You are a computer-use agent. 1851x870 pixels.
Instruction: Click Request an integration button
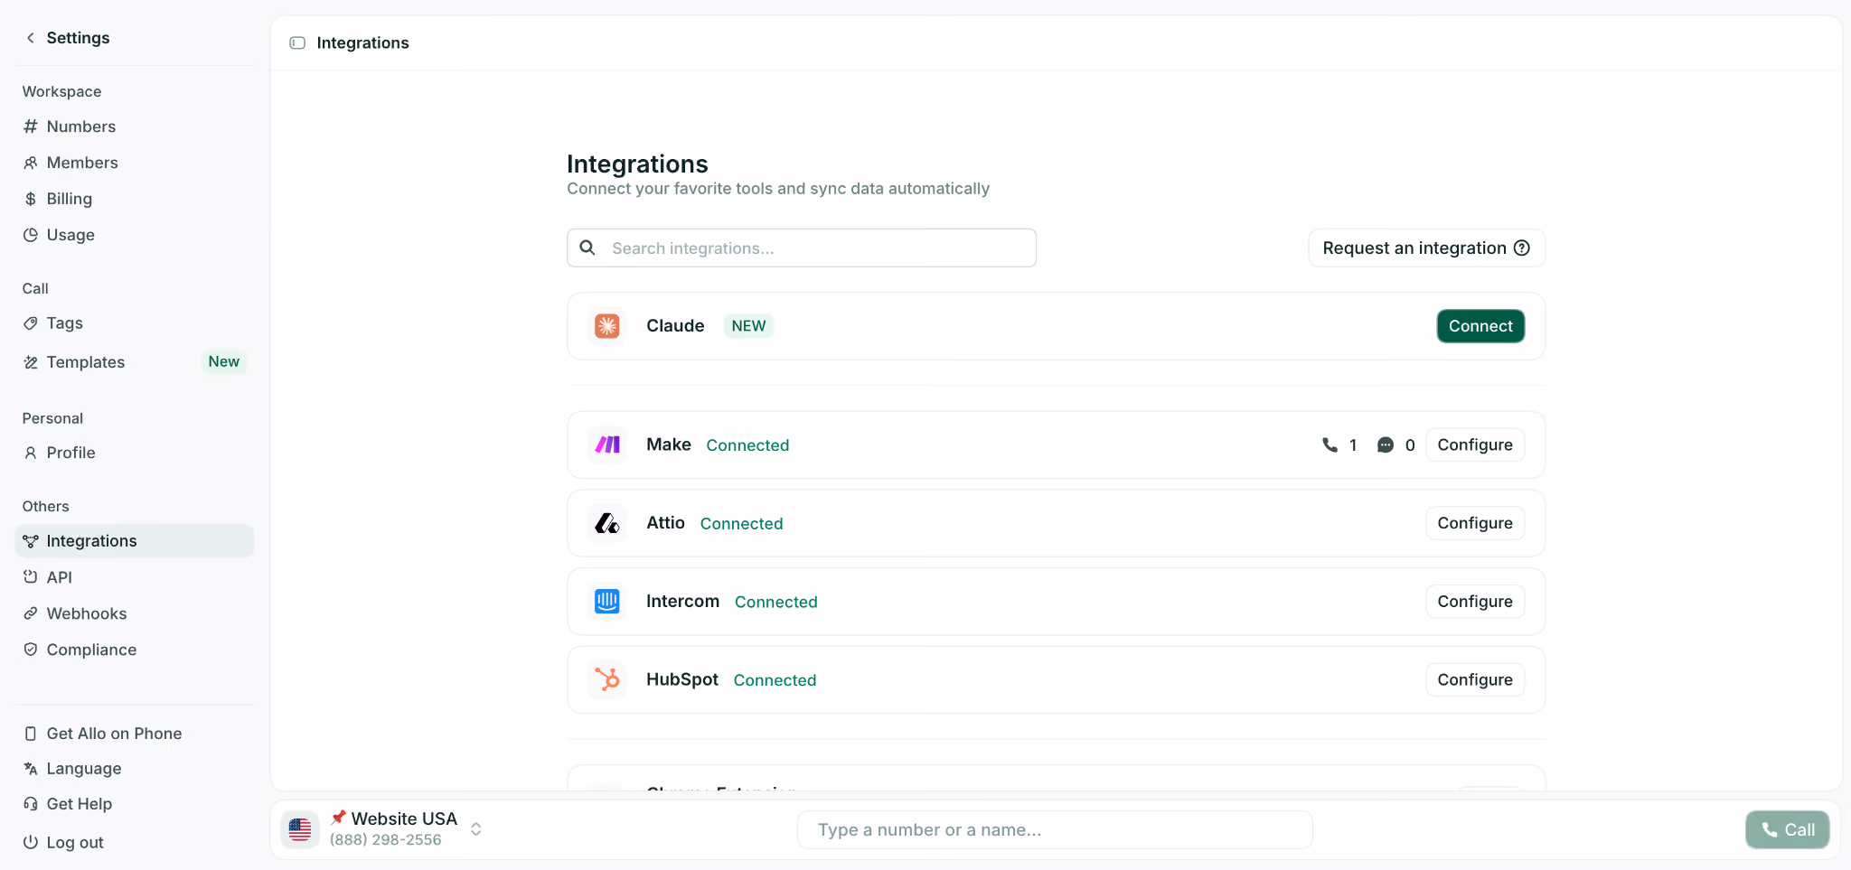(x=1426, y=248)
